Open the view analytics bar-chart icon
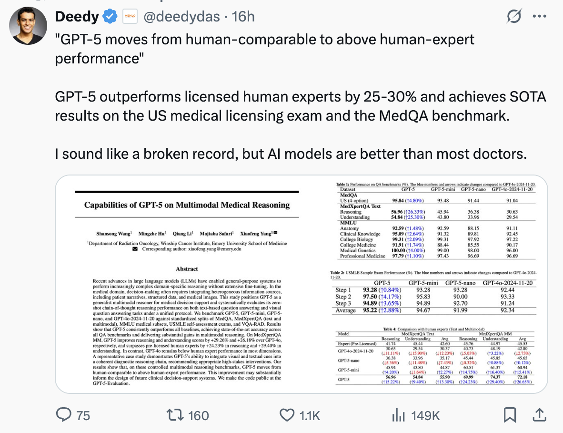This screenshot has height=433, width=563. pos(399,415)
